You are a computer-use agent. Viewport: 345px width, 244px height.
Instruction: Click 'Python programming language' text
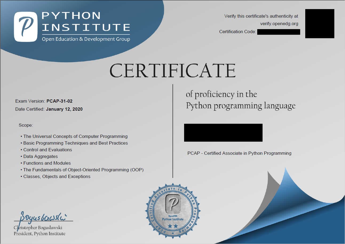click(241, 106)
